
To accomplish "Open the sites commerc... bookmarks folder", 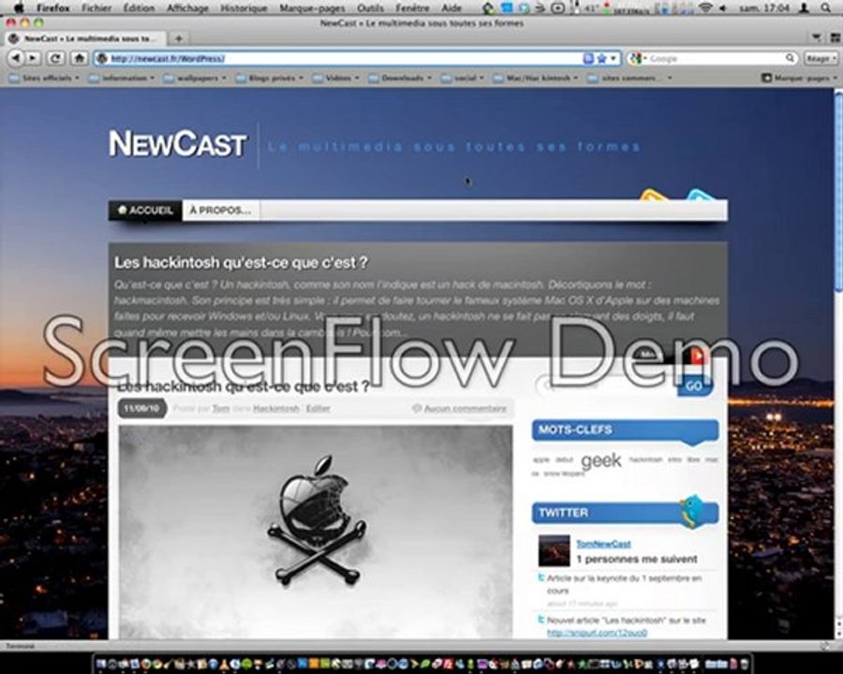I will coord(630,78).
